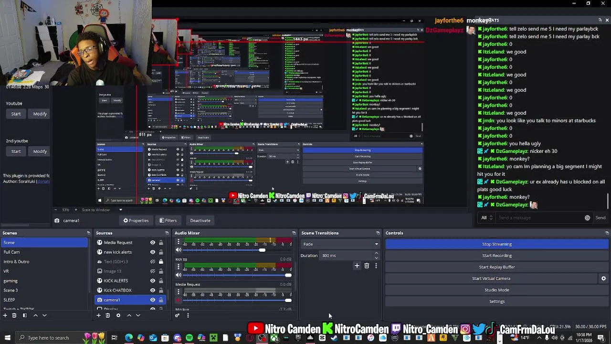Select the Full Cam scene
Viewport: 611px width, 344px height.
pyautogui.click(x=44, y=252)
